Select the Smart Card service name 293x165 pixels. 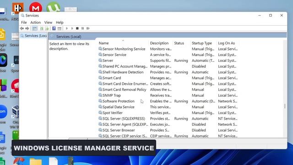(x=112, y=78)
